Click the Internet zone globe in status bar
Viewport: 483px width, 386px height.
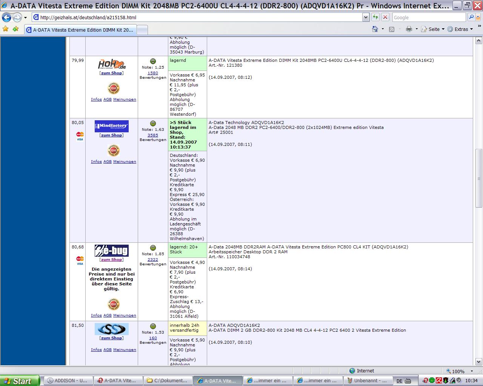[x=352, y=371]
